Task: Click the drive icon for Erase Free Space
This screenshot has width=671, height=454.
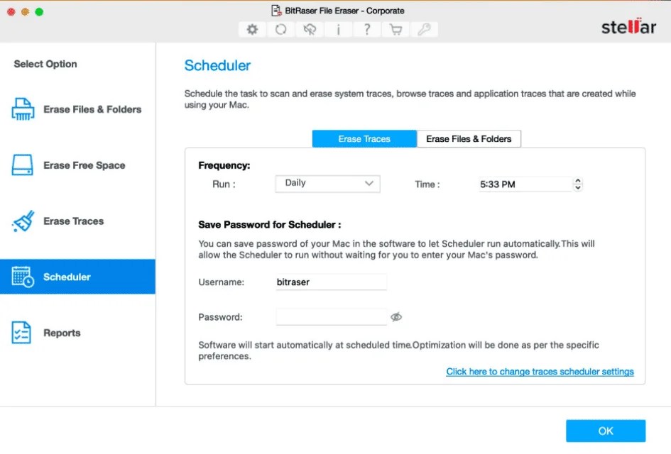Action: (22, 165)
